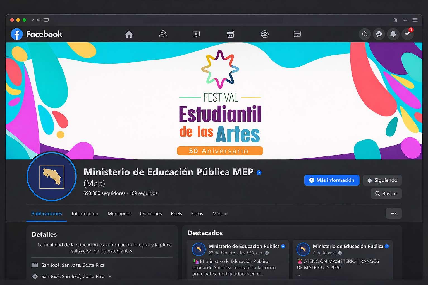The image size is (428, 285).
Task: Click the 'La finalidad de la educación' description text
Action: [105, 248]
